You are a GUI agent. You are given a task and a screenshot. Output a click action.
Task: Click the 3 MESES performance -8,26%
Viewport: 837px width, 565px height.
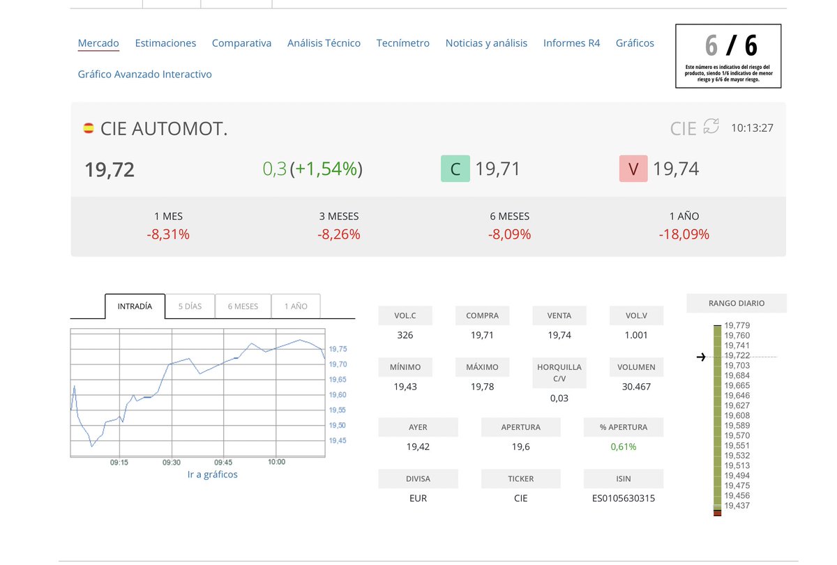339,235
